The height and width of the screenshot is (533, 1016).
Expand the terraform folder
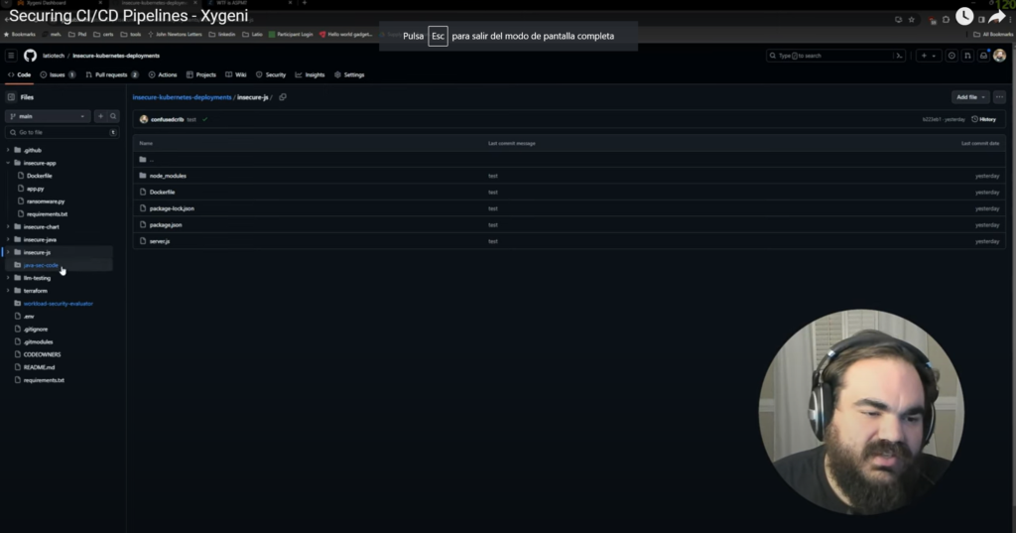(x=8, y=291)
